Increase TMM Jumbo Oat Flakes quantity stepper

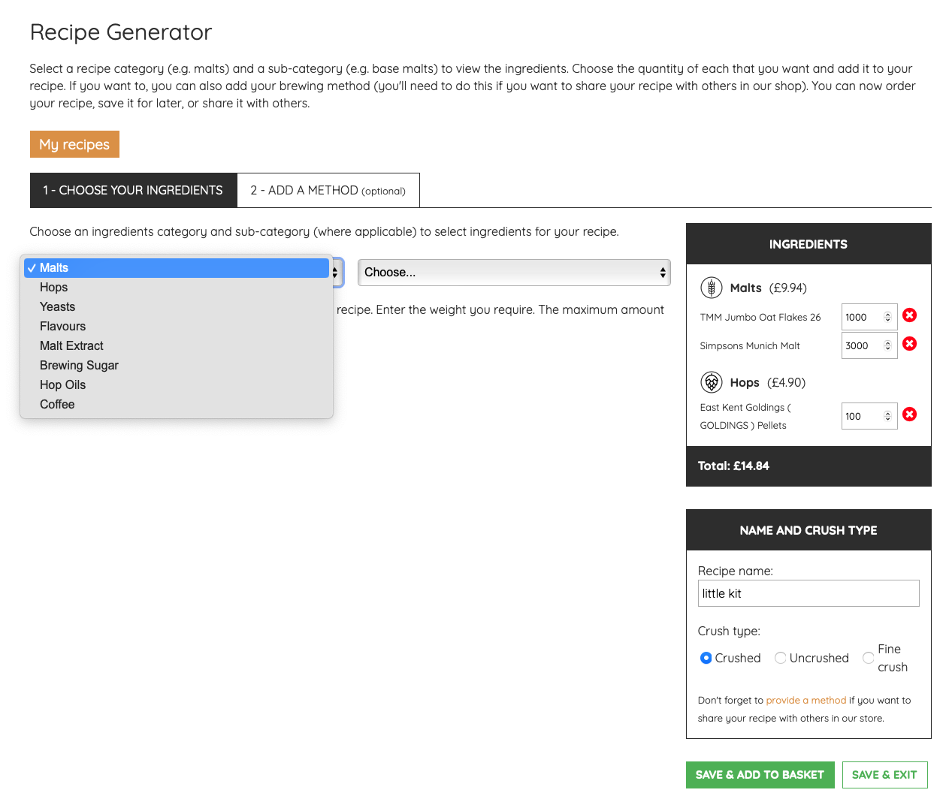[x=889, y=312]
